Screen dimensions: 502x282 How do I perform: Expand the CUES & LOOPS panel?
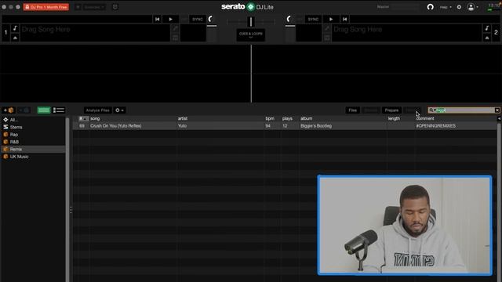[x=251, y=34]
